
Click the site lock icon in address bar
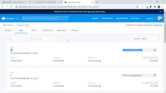[16, 7]
